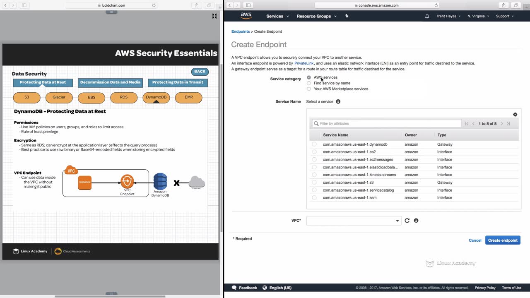Screen dimensions: 530x298
Task: Show the sidebar in the AWS console window
Action: (248, 5)
